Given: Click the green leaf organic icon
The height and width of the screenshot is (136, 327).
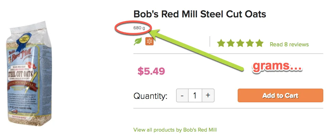Looking at the screenshot, I should point(138,41).
